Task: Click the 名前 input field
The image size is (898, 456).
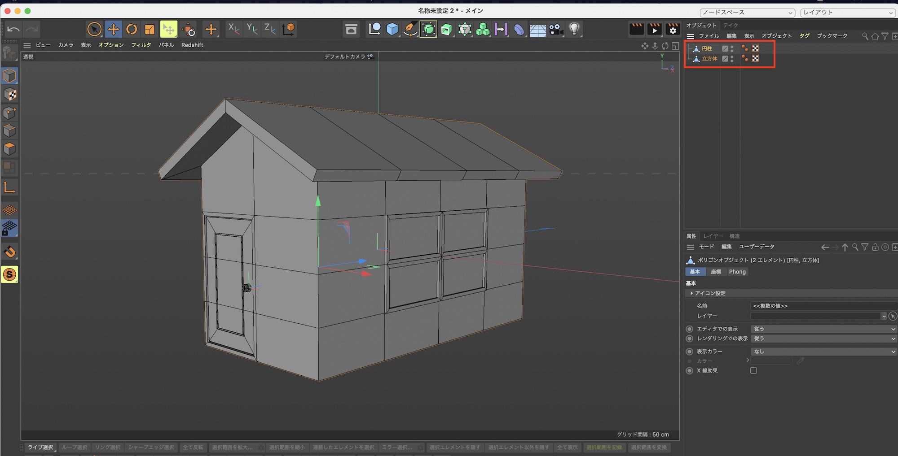Action: [823, 306]
